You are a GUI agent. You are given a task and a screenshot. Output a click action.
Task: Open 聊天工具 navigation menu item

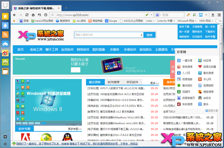click(x=52, y=50)
